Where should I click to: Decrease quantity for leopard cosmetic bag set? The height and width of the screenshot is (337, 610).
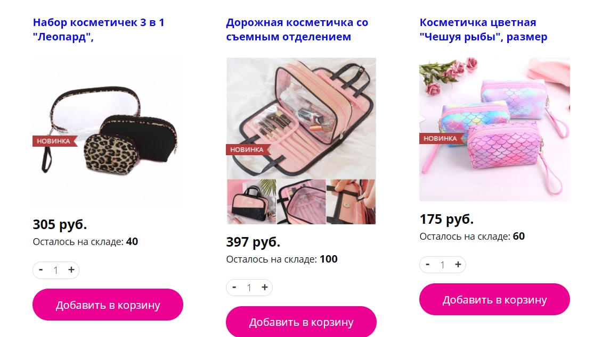coord(41,270)
